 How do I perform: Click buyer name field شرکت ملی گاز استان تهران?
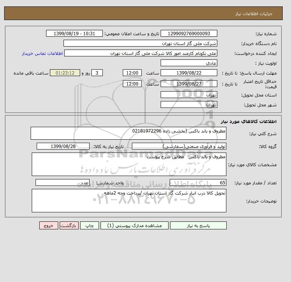pyautogui.click(x=140, y=43)
